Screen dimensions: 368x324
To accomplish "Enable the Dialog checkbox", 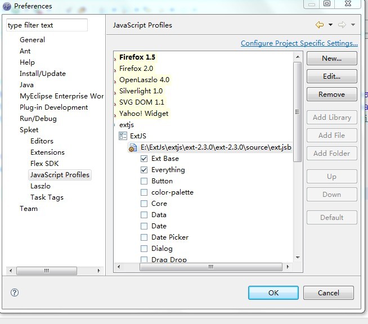I will 144,249.
